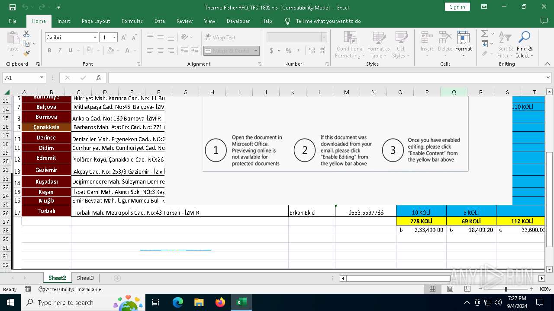Click the Copy icon in Clipboard group
Image resolution: width=554 pixels, height=311 pixels.
(x=26, y=44)
